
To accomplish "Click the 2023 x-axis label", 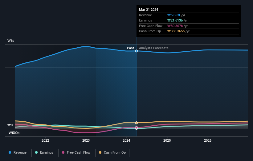I will point(86,140).
